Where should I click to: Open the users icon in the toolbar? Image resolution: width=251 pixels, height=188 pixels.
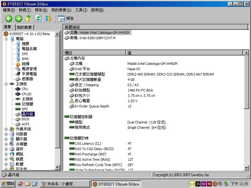tap(48, 18)
